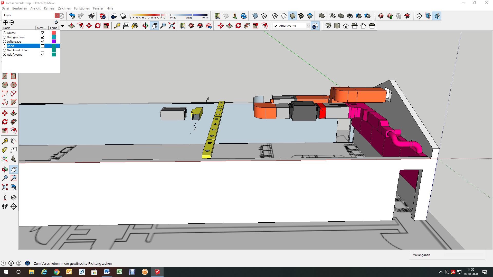Image resolution: width=493 pixels, height=277 pixels.
Task: Click the Print icon in toolbar
Action: click(x=91, y=16)
